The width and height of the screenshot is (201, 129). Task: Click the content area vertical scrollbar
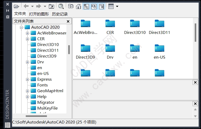(195, 33)
